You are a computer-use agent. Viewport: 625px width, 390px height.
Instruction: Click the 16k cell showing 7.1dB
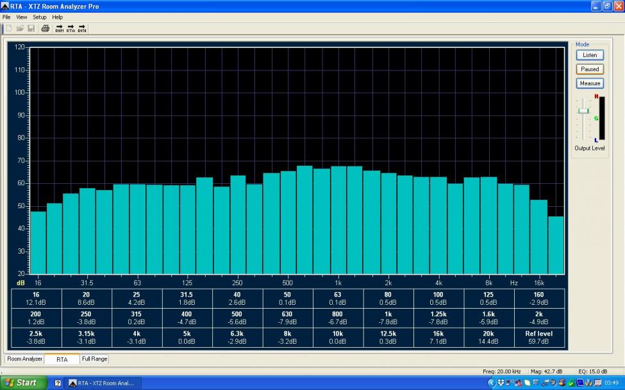coord(438,337)
